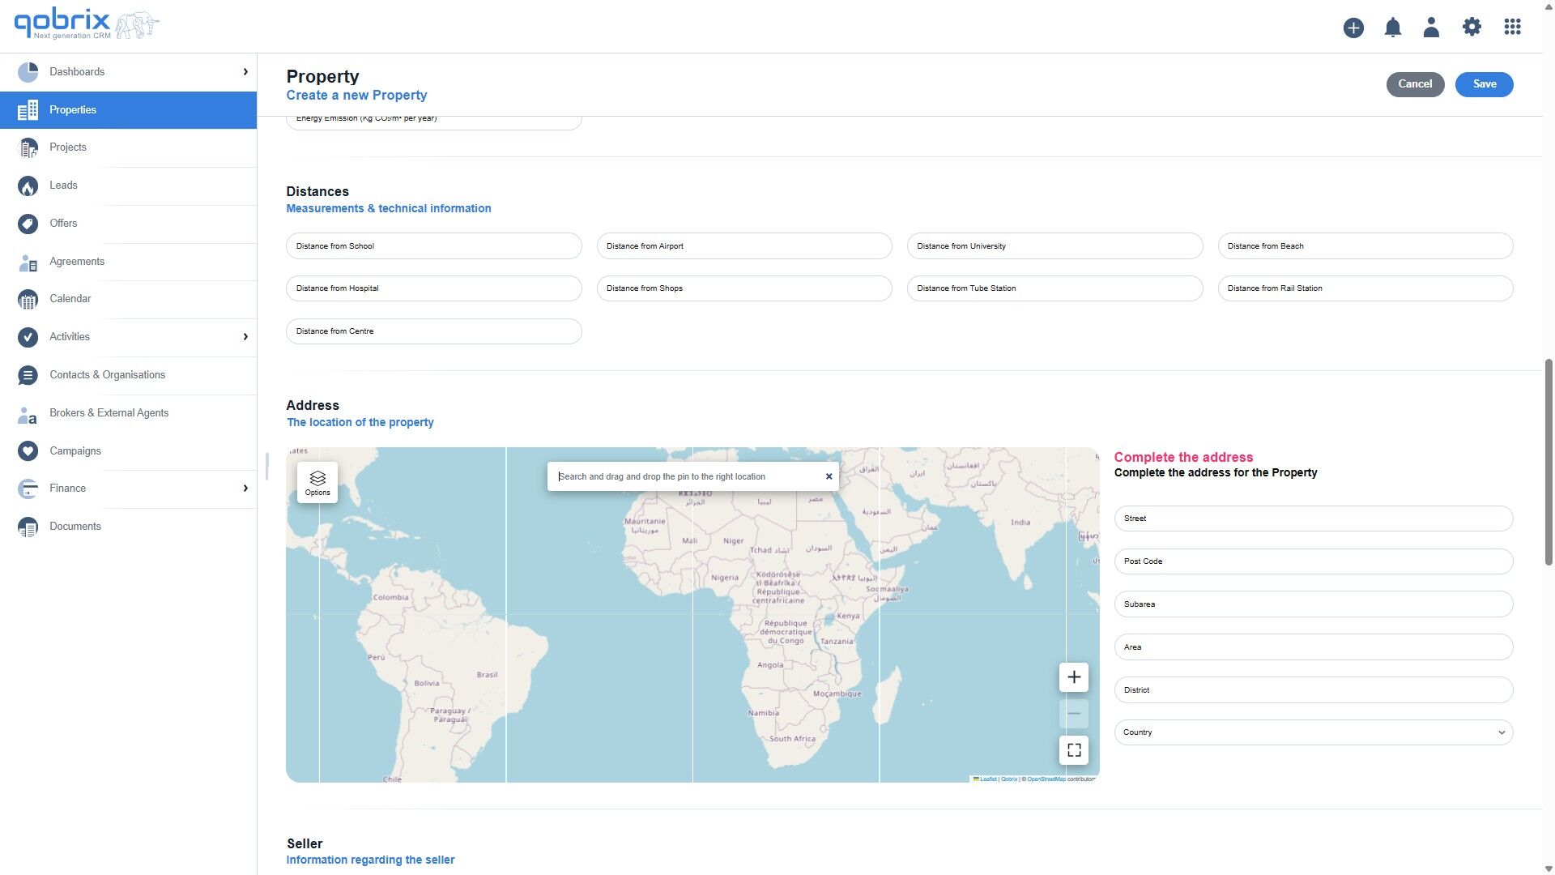Click Agreements sidebar icon
Image resolution: width=1555 pixels, height=875 pixels.
(x=28, y=262)
